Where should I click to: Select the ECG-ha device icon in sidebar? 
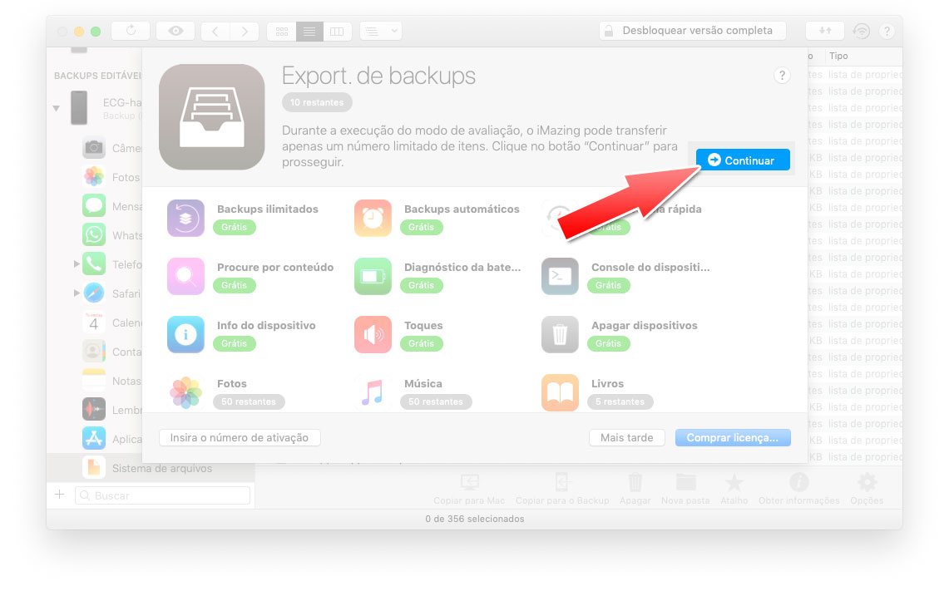(x=79, y=108)
